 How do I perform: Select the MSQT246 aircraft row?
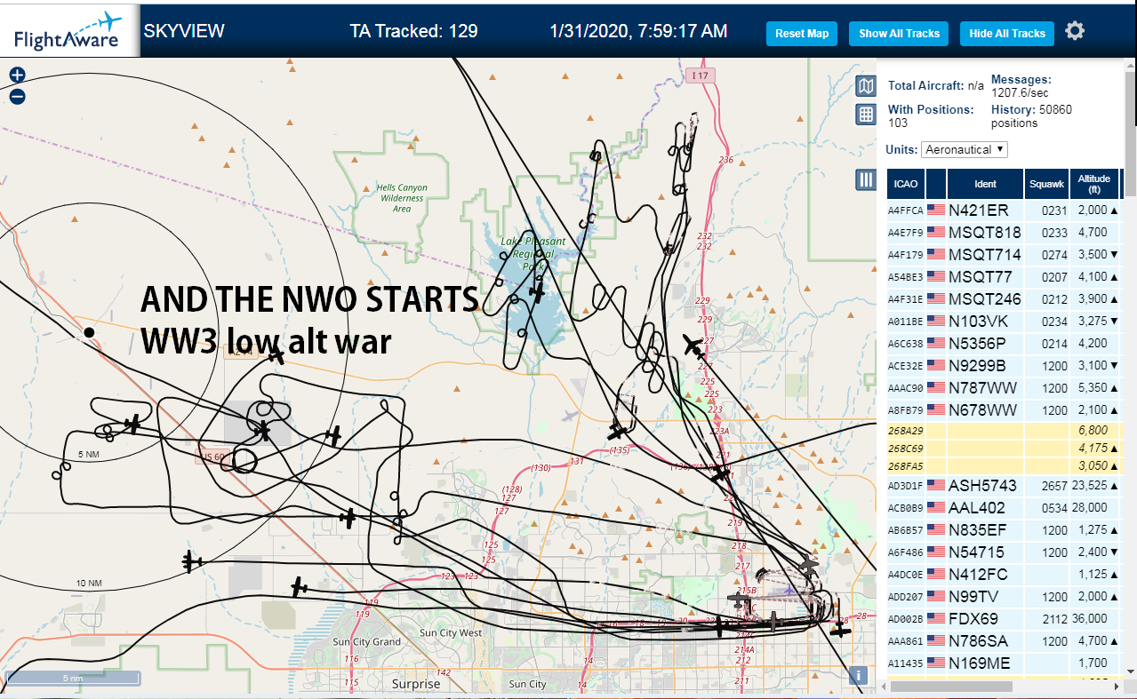point(1004,299)
